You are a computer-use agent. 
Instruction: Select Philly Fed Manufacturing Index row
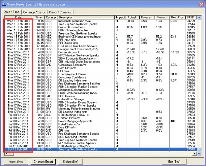coord(101,93)
